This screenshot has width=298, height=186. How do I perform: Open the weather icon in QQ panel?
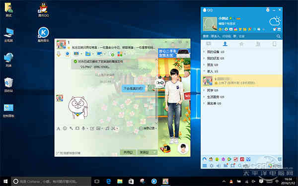click(275, 21)
